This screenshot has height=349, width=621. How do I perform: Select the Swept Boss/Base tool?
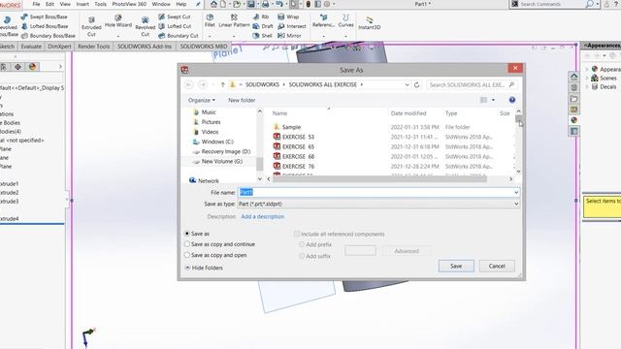44,16
